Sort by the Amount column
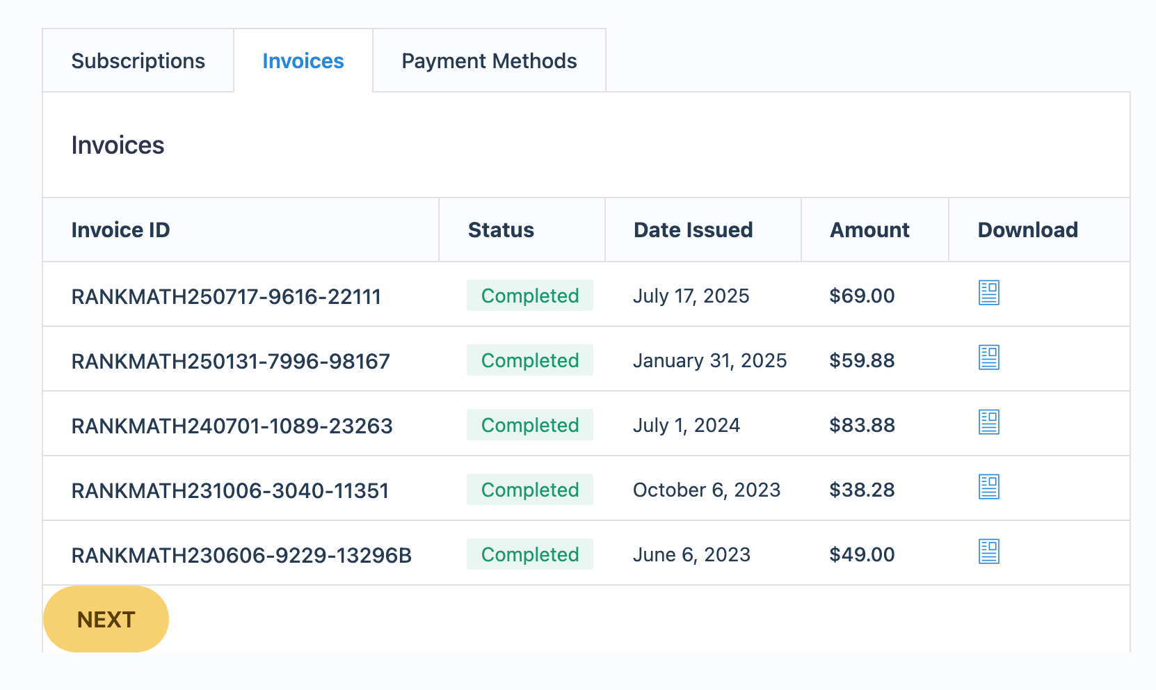 [869, 230]
